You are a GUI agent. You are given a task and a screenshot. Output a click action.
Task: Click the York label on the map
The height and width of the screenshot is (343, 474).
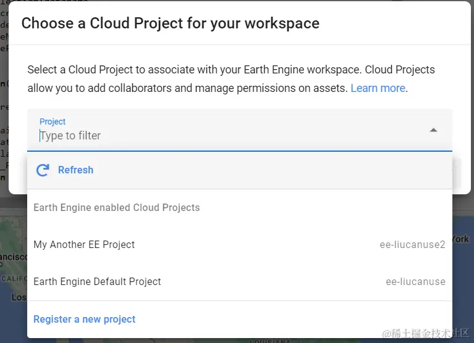tap(461, 239)
